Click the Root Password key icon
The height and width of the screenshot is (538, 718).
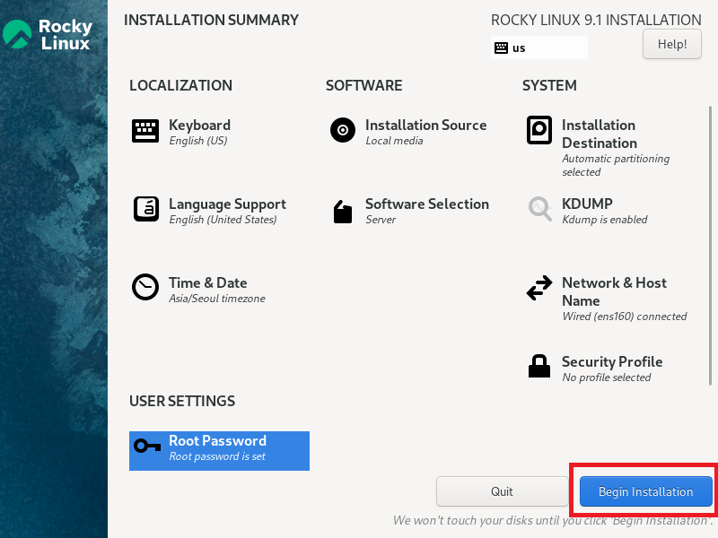pyautogui.click(x=147, y=446)
